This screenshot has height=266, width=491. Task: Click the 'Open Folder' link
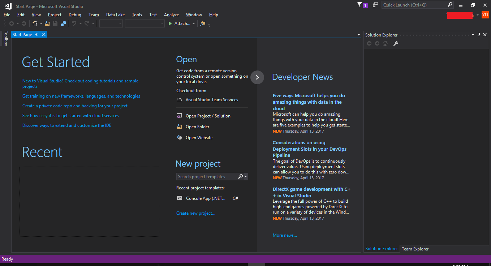coord(197,127)
